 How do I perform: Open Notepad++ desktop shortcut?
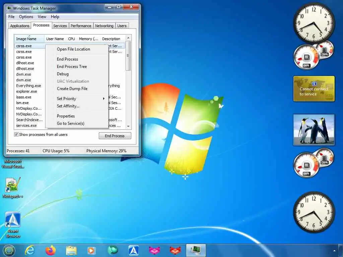(13, 188)
